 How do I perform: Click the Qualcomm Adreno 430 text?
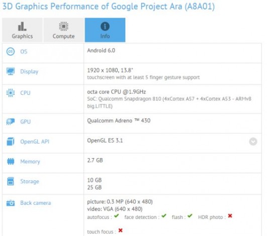pos(119,121)
